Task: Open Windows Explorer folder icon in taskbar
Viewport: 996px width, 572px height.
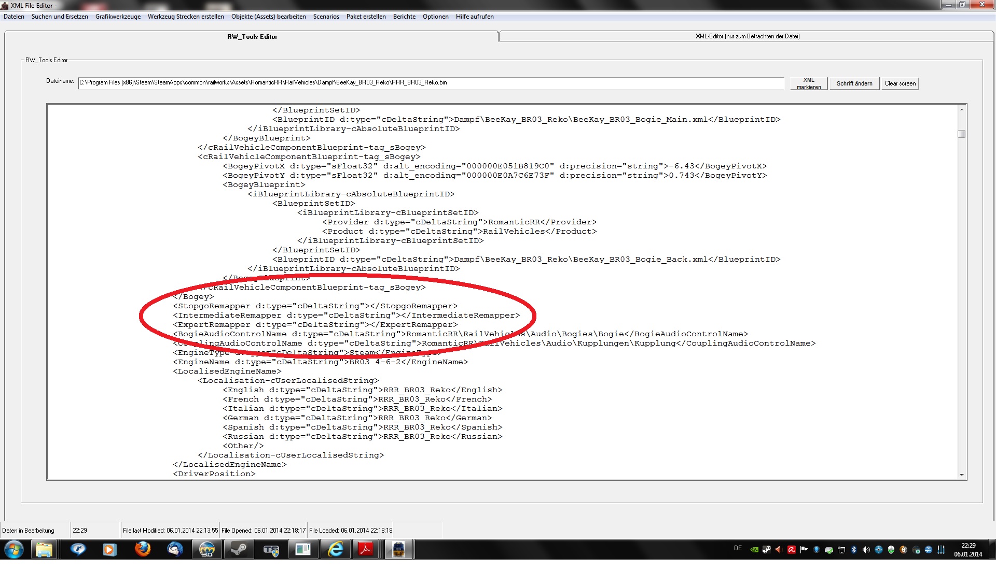Action: (45, 549)
